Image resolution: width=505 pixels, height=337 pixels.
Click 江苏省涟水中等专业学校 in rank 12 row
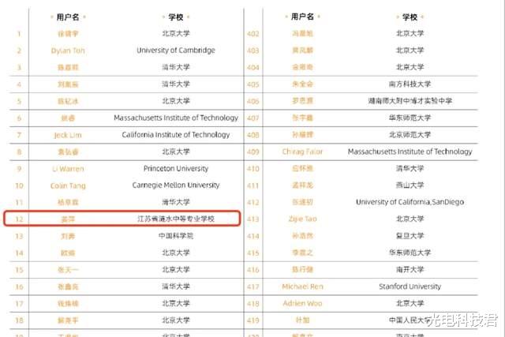tap(176, 219)
